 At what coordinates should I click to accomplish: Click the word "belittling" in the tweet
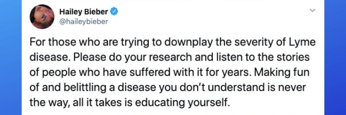click(x=86, y=88)
